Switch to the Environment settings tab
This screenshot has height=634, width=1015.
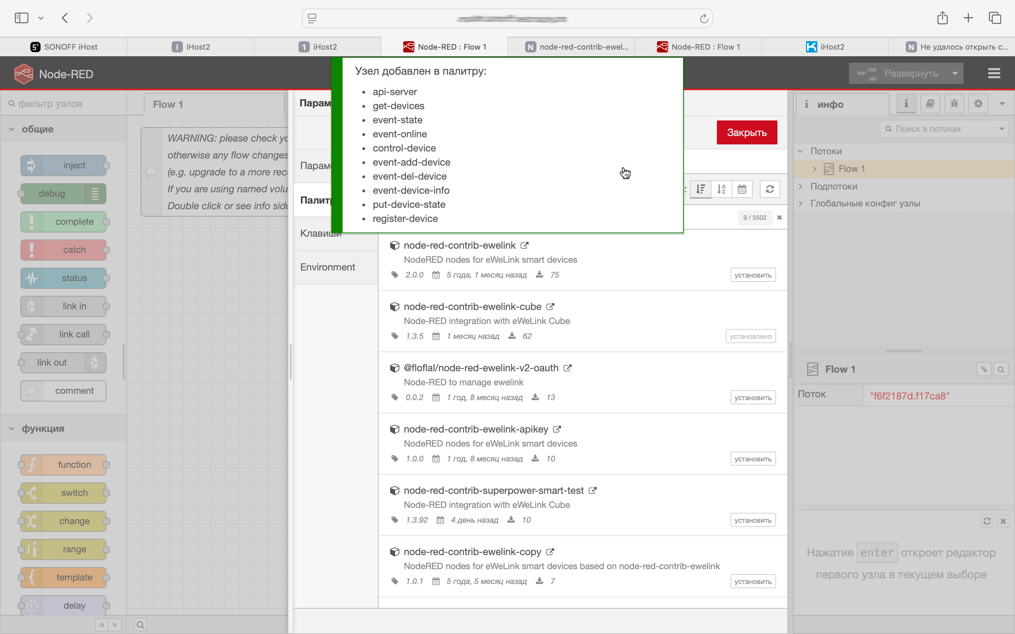click(x=327, y=267)
